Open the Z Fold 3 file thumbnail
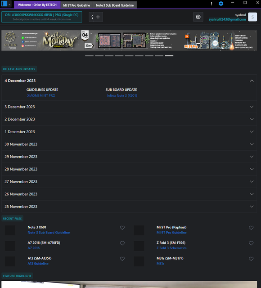This screenshot has width=261, height=288. click(x=139, y=246)
